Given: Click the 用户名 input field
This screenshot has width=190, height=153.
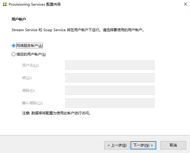Looking at the screenshot, I should pos(110,65).
